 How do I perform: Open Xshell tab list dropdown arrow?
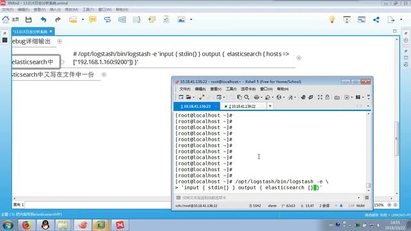pyautogui.click(x=368, y=106)
